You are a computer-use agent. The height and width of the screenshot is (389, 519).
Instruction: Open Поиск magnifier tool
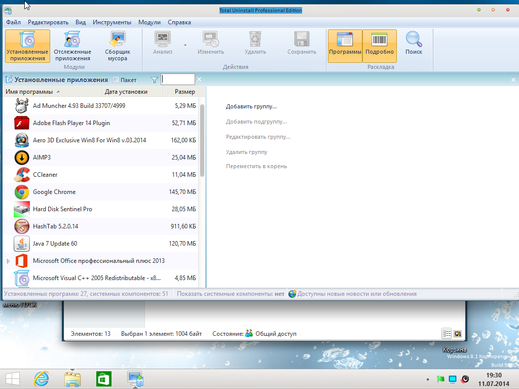click(414, 43)
